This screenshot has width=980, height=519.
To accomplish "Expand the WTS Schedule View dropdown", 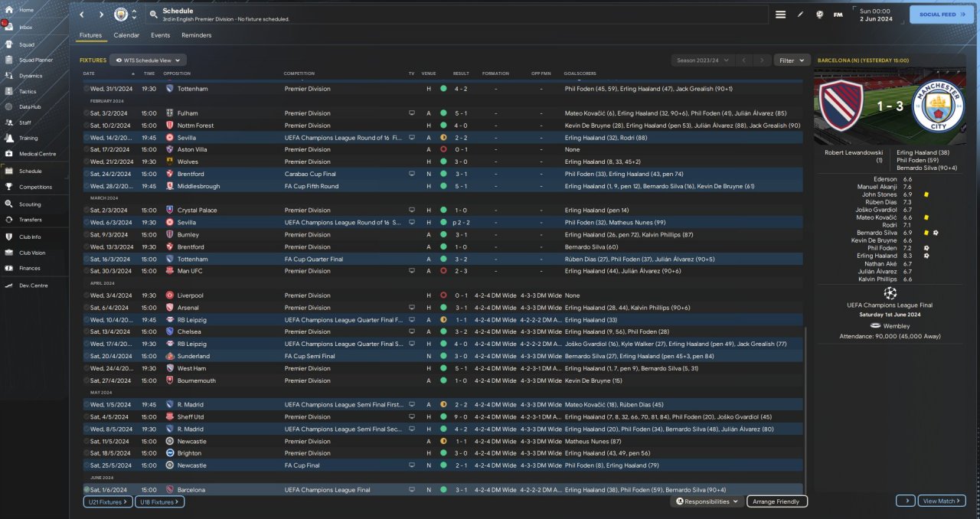I will tap(148, 60).
